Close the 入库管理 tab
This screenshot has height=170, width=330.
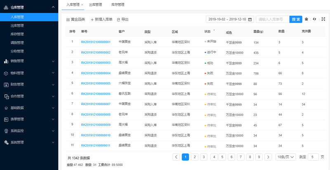tap(82, 5)
